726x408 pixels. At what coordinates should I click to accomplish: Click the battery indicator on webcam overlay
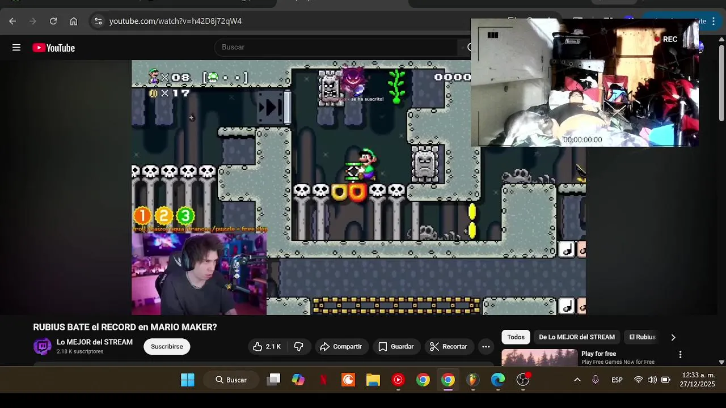[x=492, y=35]
